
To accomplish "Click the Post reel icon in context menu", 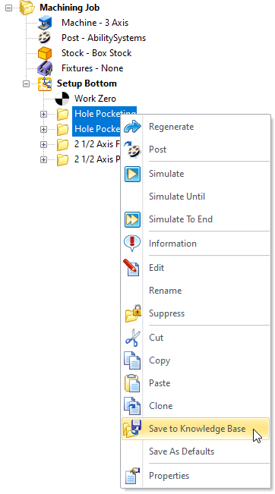I will pos(132,149).
